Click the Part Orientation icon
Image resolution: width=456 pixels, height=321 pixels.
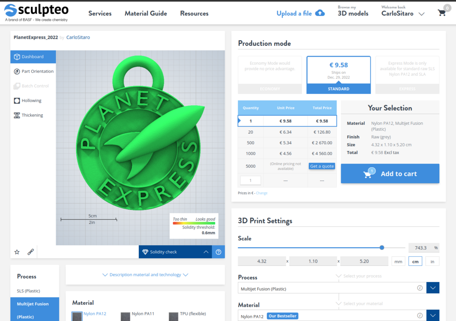pyautogui.click(x=17, y=72)
